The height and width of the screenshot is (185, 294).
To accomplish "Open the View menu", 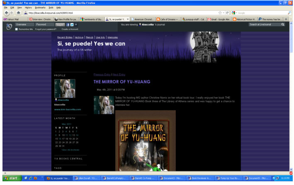I will [x=19, y=7].
